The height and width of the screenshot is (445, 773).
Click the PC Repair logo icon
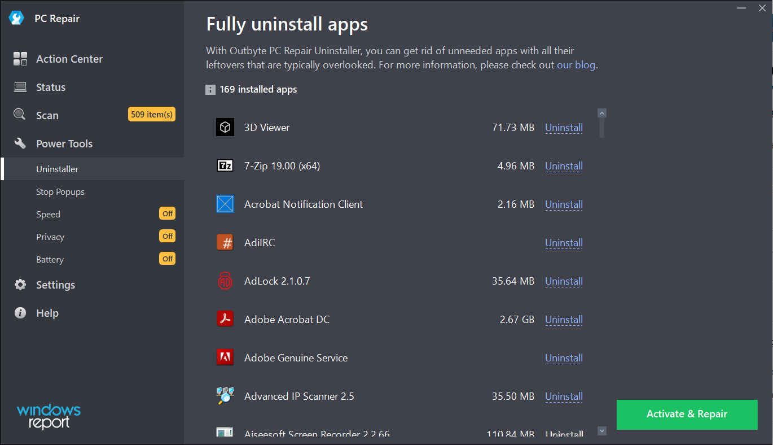pyautogui.click(x=16, y=18)
